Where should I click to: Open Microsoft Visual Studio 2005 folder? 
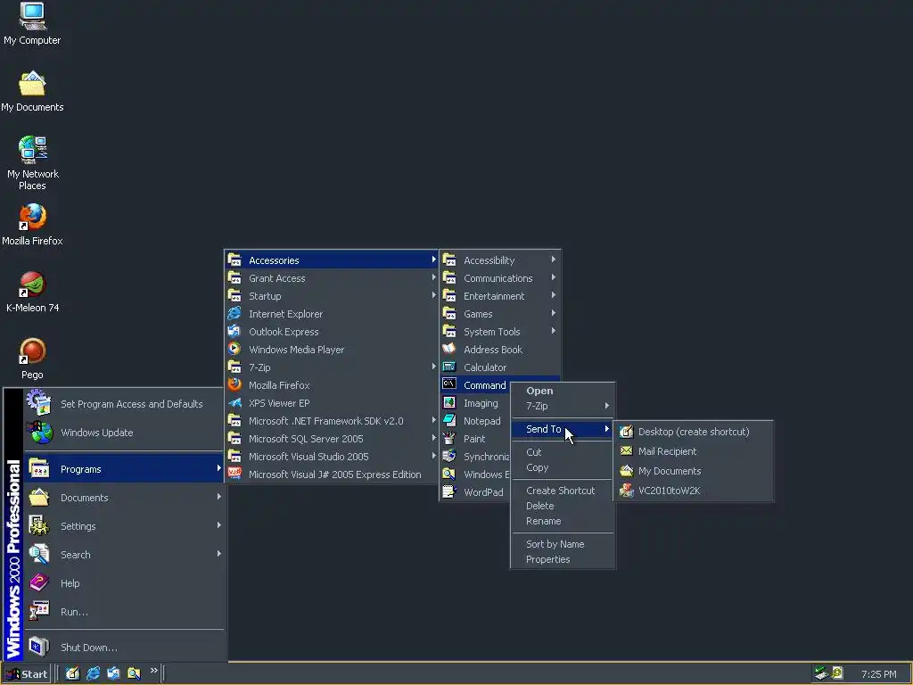332,456
